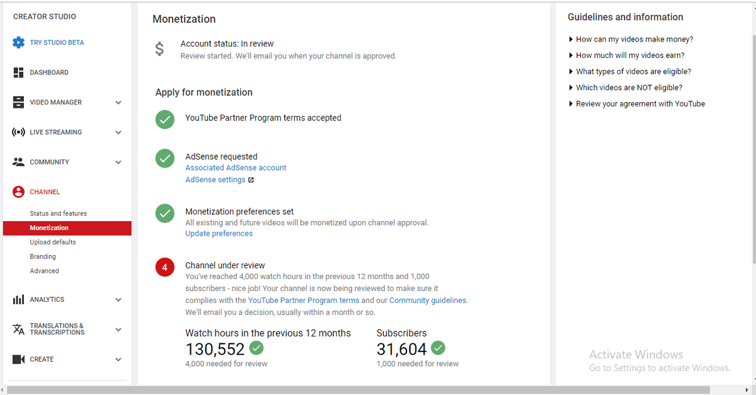Screen dimensions: 756x395
Task: Open the Branding channel settings
Action: (x=43, y=257)
